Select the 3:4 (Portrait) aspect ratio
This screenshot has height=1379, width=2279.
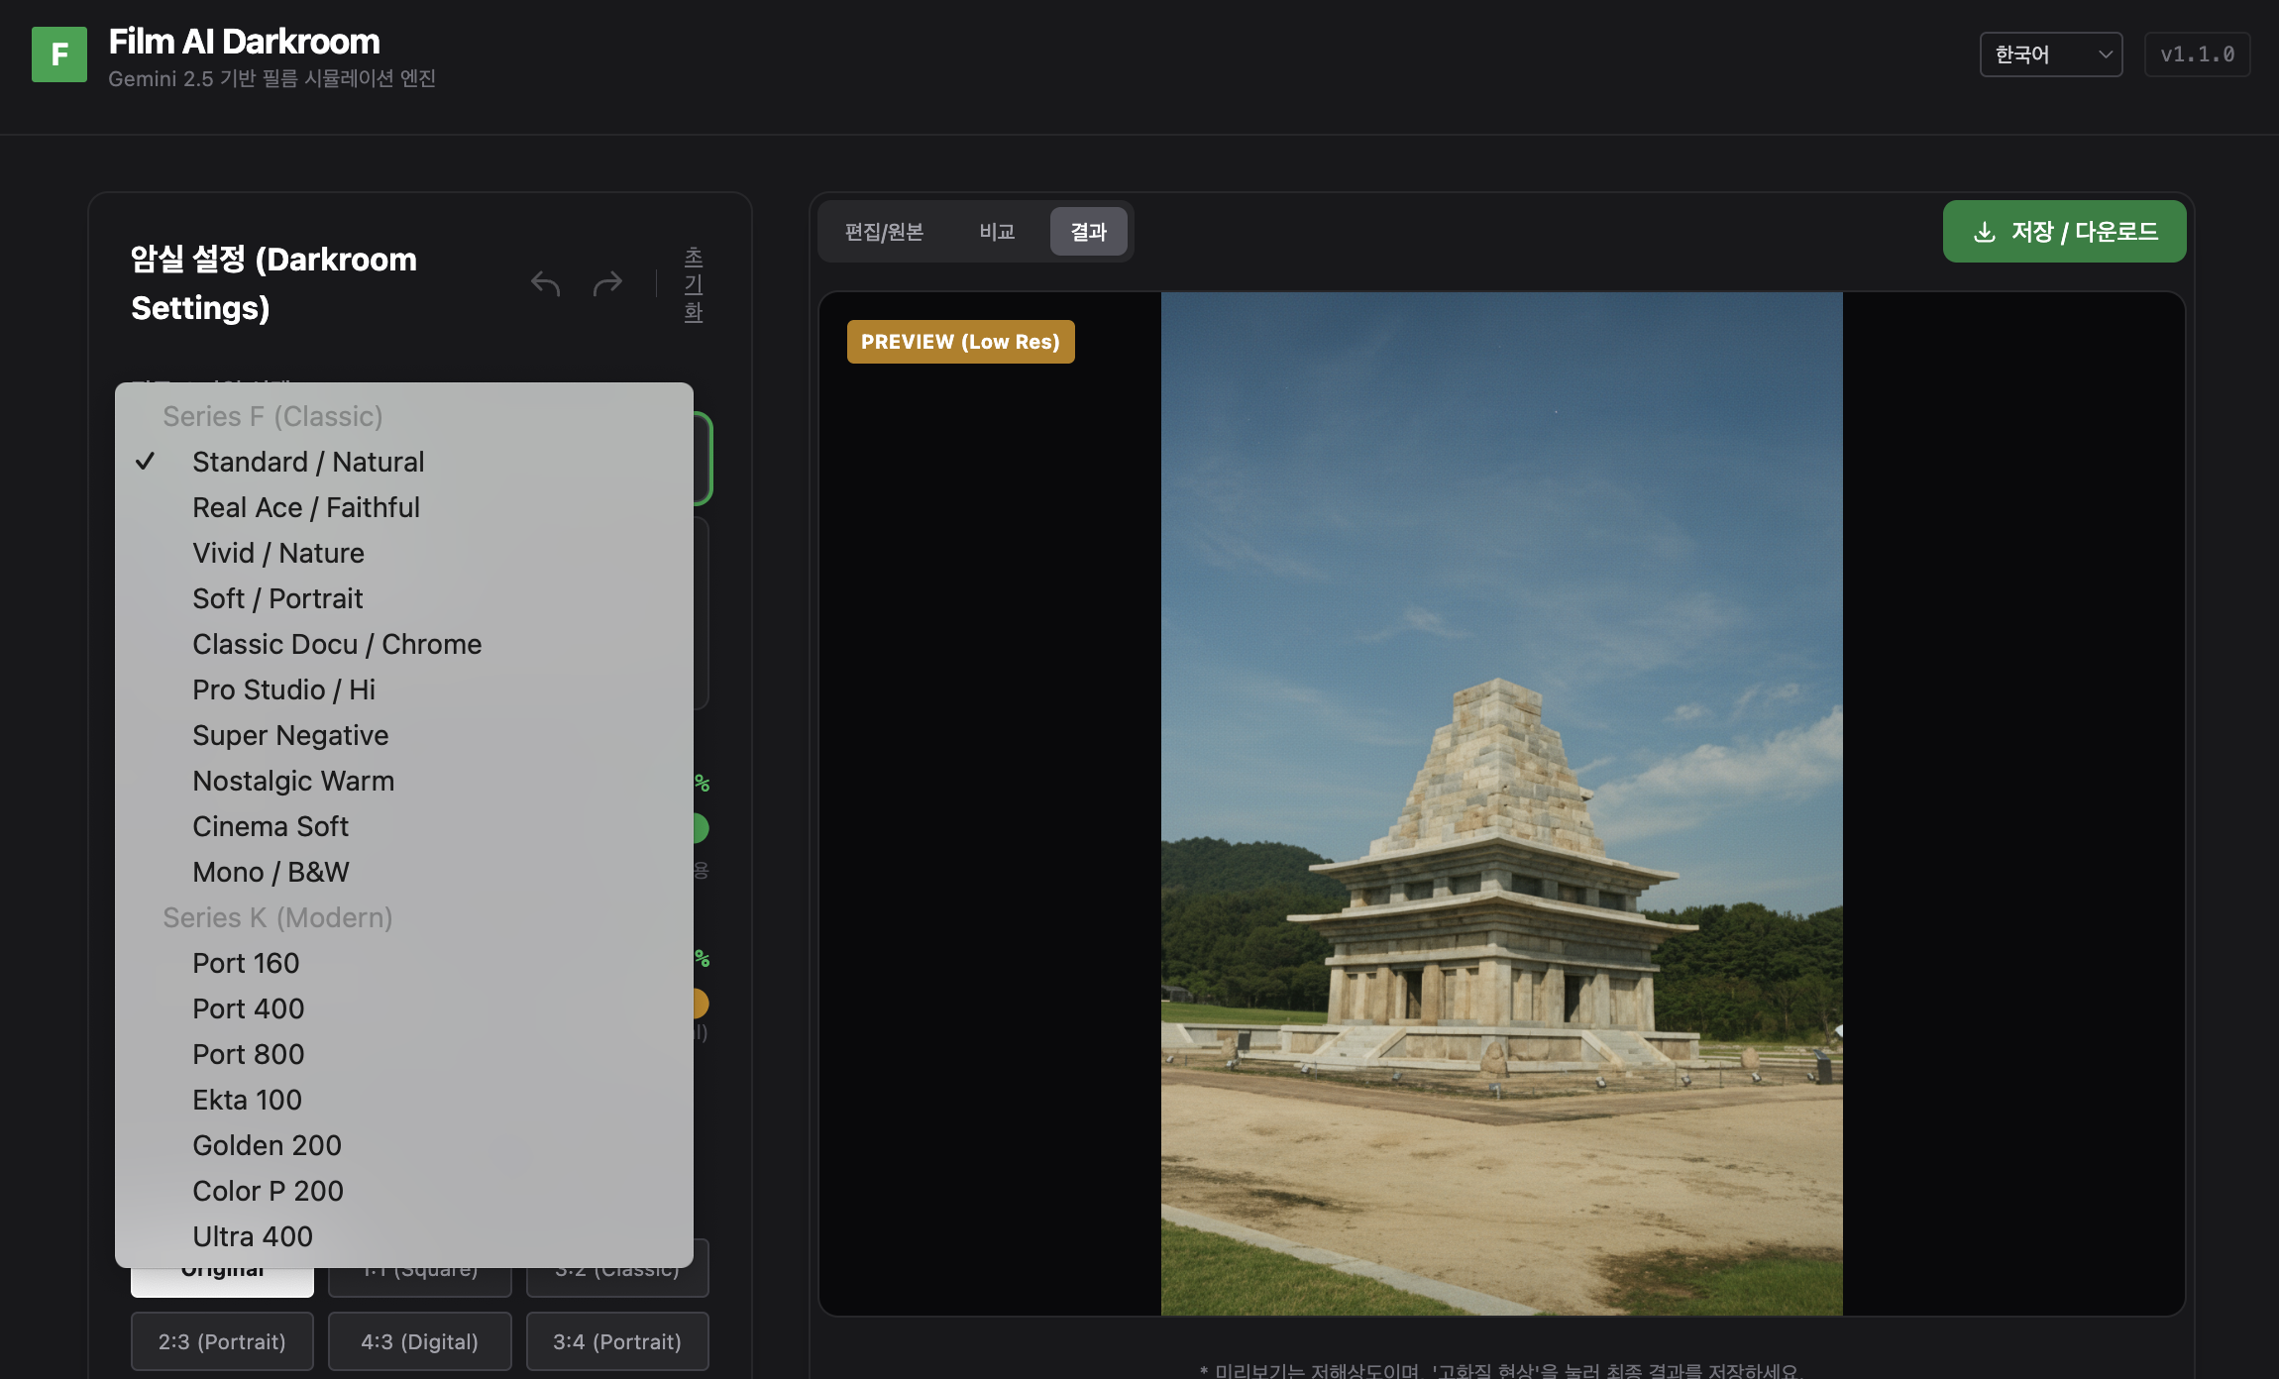point(616,1341)
